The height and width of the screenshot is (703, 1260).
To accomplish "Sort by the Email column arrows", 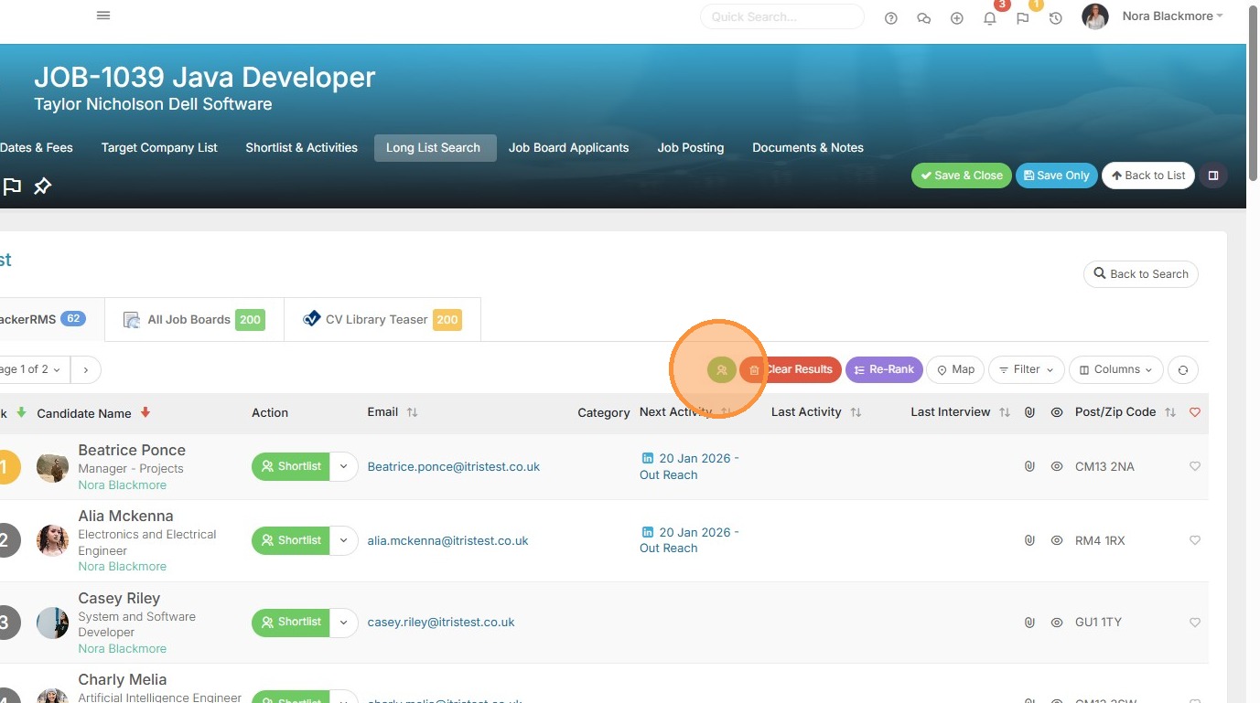I will point(412,412).
